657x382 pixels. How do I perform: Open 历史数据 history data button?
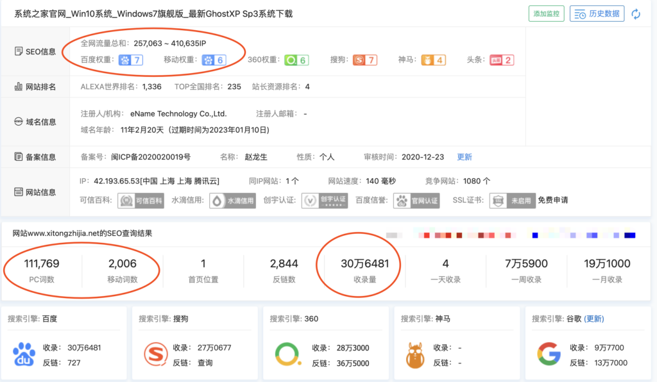(x=597, y=14)
